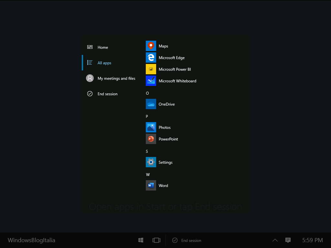331x248 pixels.
Task: Click the user avatar icon
Action: pos(90,78)
